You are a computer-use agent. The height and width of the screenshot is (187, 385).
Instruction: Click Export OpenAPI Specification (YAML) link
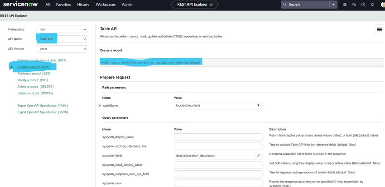(43, 106)
